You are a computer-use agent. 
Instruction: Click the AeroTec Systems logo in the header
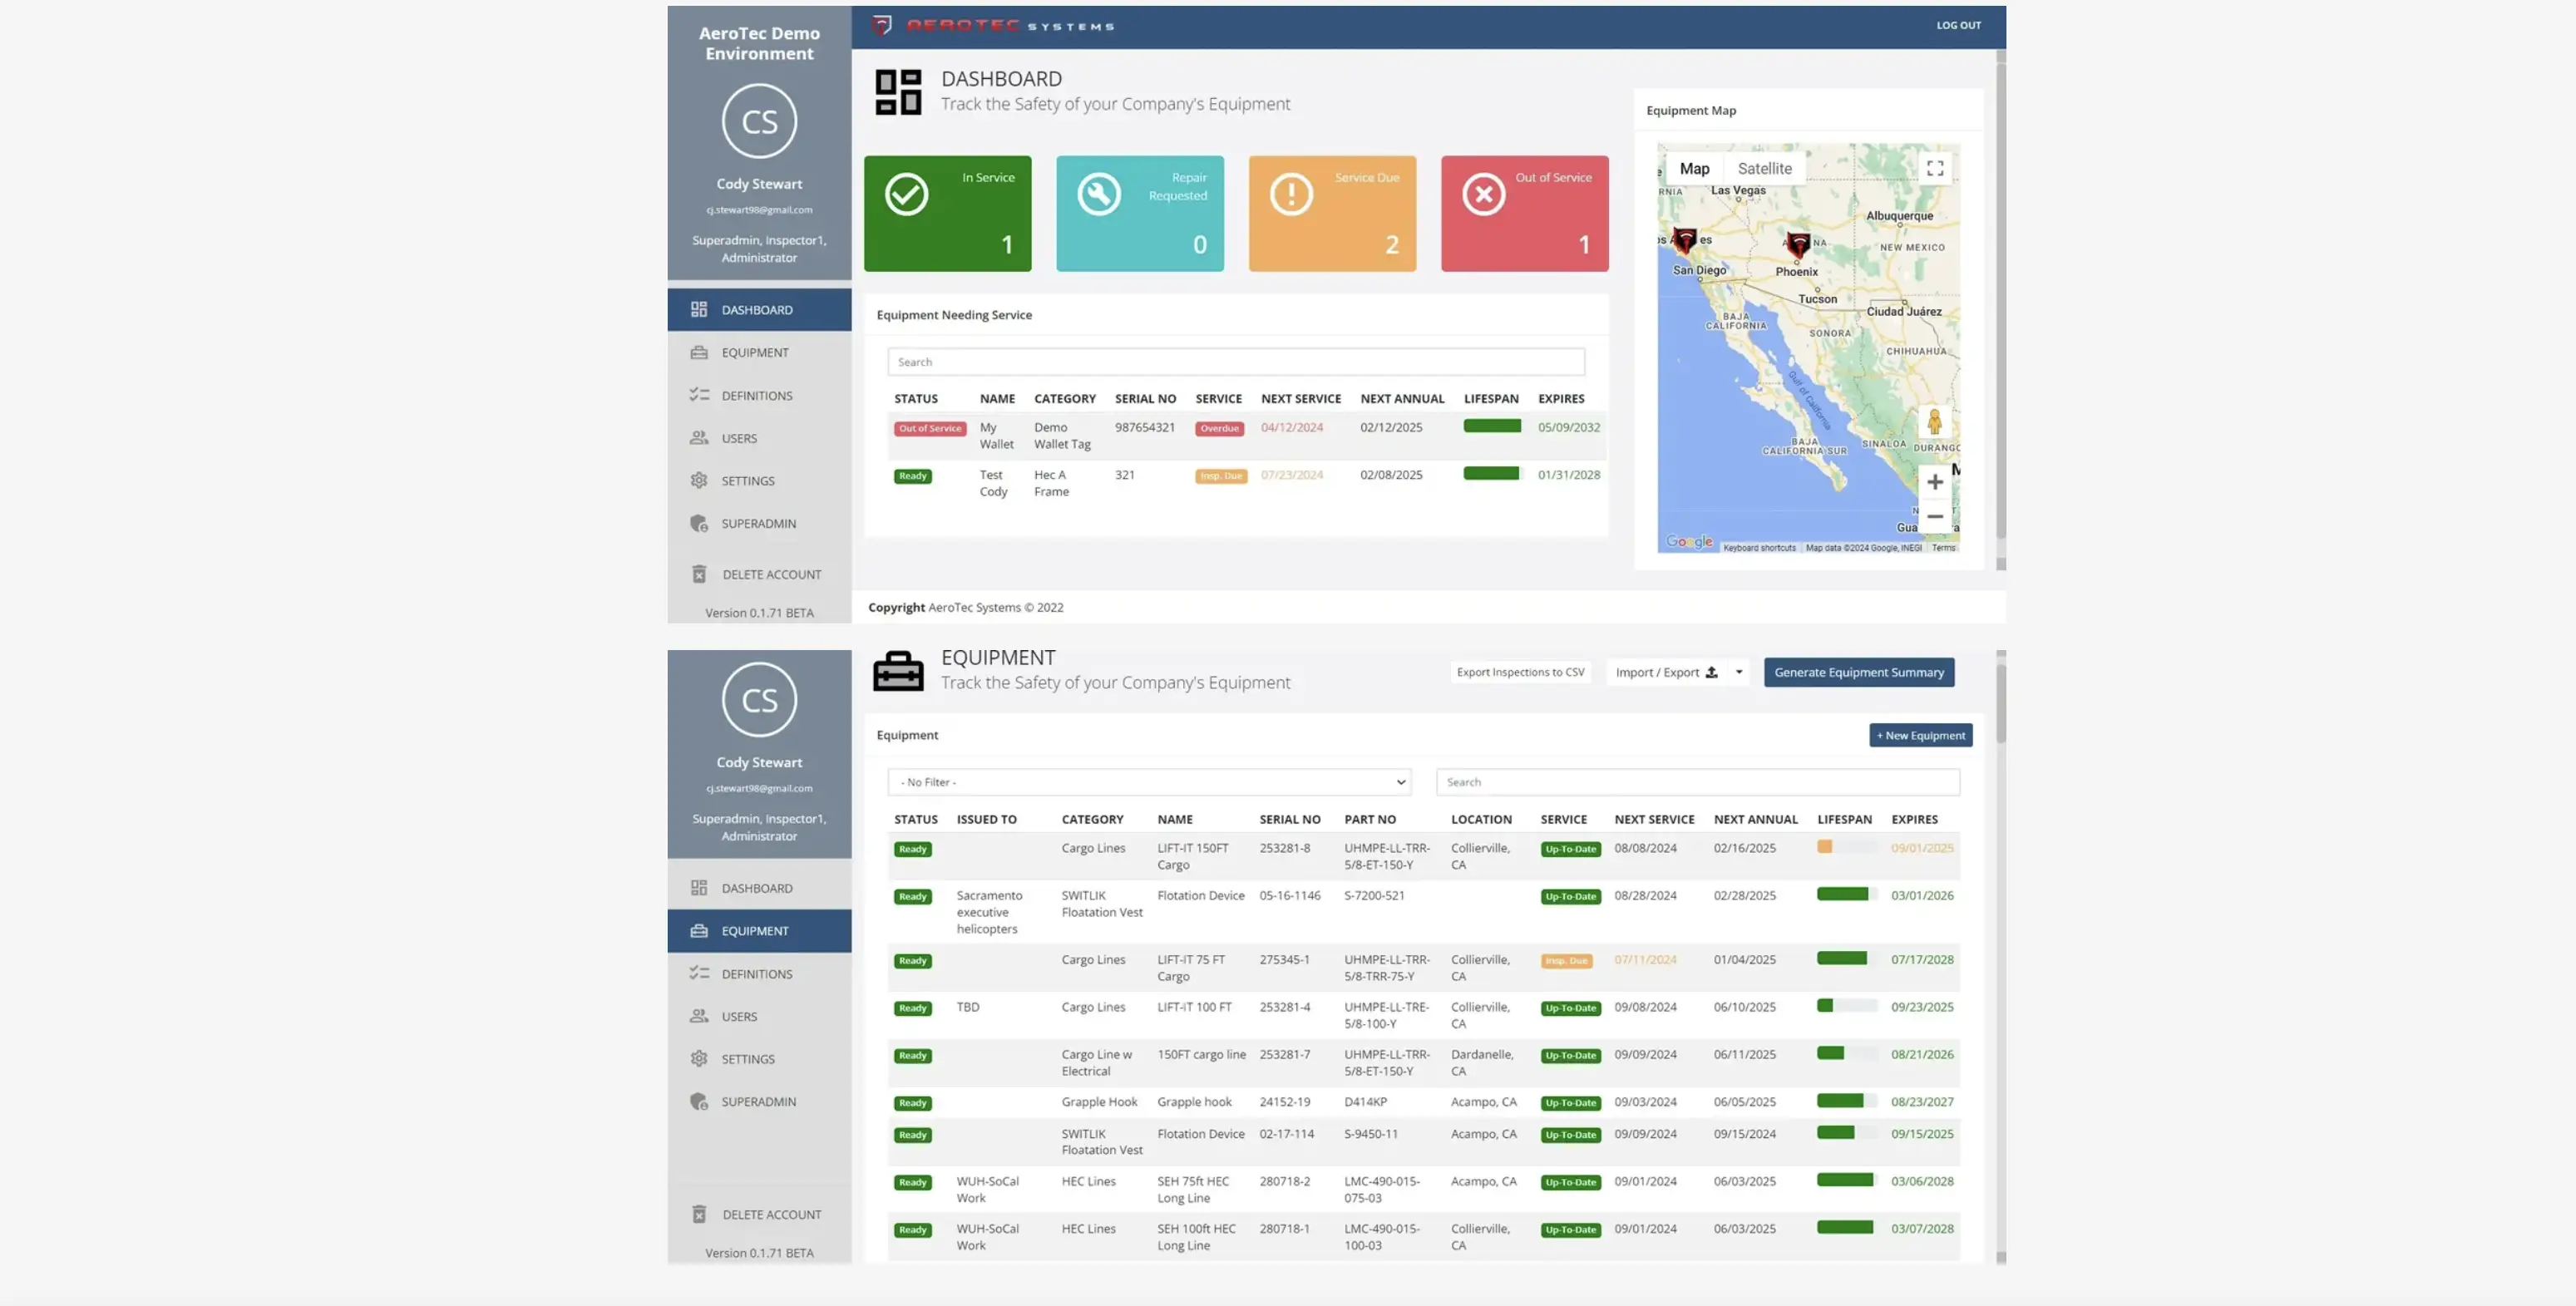(992, 26)
